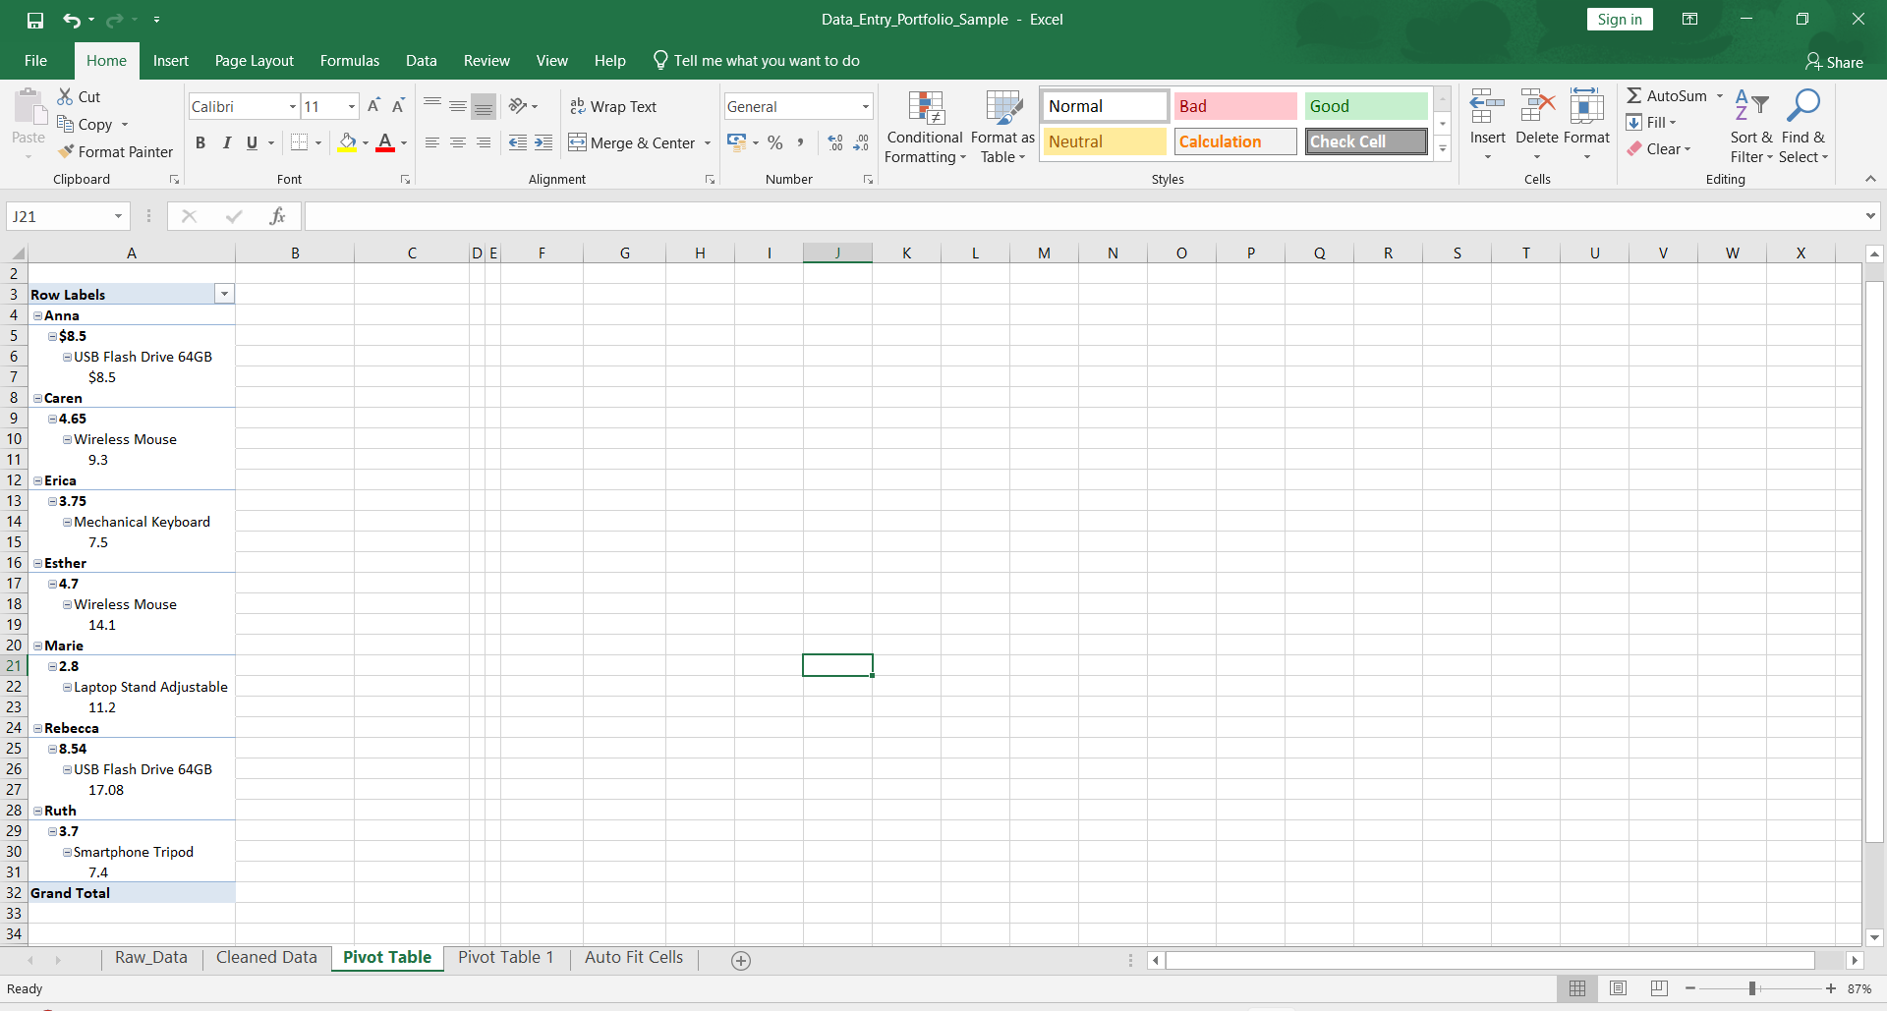Click the Copy icon in Clipboard group

66,124
